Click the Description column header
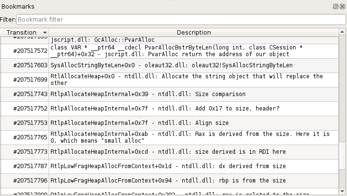Viewport: 347px width, 196px height. point(194,33)
